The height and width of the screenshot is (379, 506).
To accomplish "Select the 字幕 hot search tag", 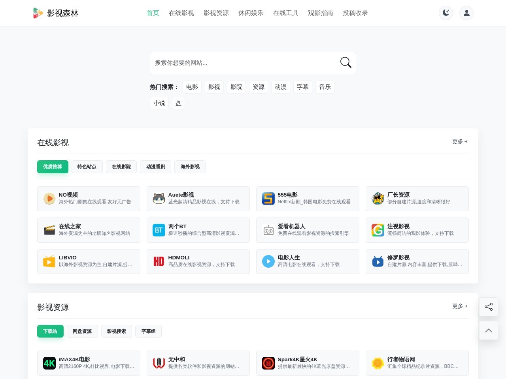I will (x=303, y=87).
